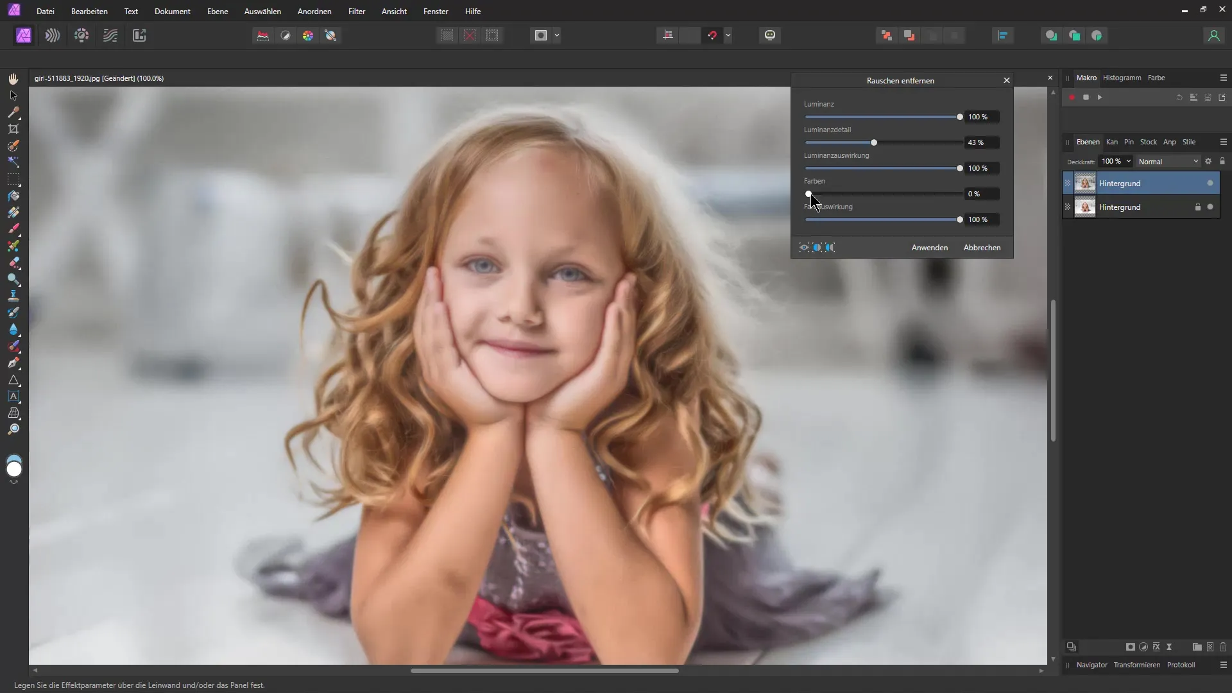This screenshot has width=1232, height=693.
Task: Click the Farben slider handle
Action: 809,194
